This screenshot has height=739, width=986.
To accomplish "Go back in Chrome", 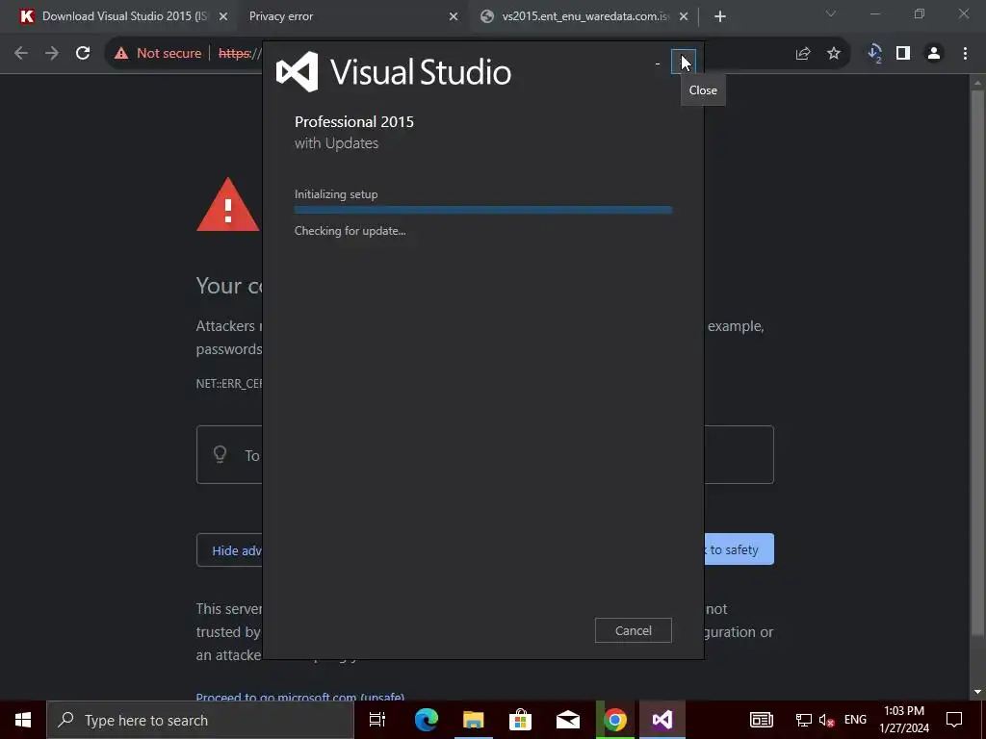I will click(21, 54).
